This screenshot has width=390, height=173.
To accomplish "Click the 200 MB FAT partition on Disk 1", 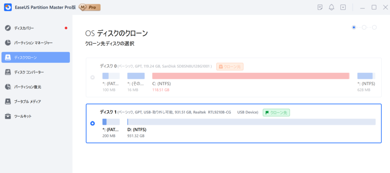I will 111,122.
